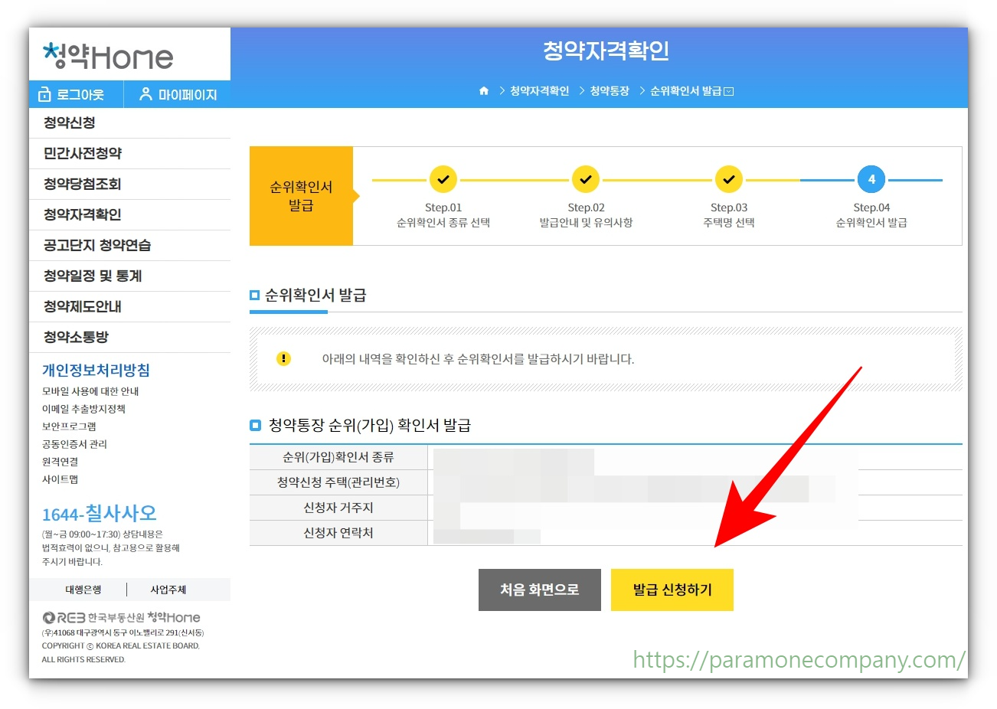This screenshot has height=709, width=997.
Task: Click the Step.03 checkmark circle
Action: (x=728, y=179)
